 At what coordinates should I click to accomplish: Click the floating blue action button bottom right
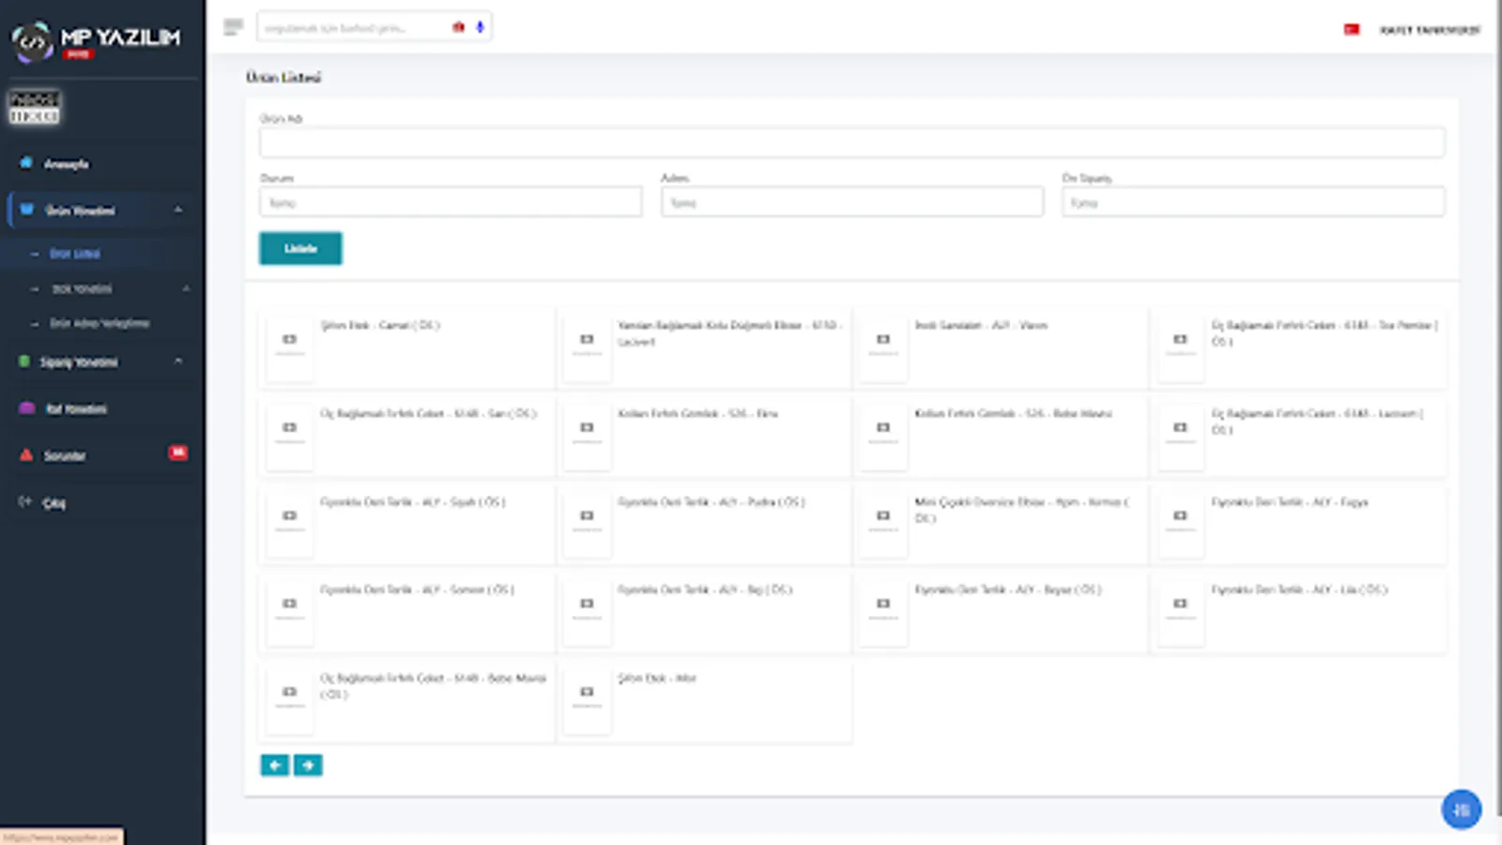1461,808
